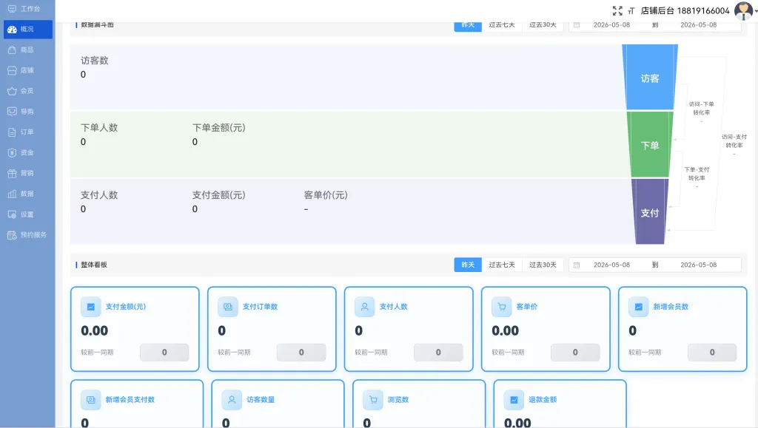Click the 下单人数 metric label
Image resolution: width=758 pixels, height=428 pixels.
[x=99, y=127]
